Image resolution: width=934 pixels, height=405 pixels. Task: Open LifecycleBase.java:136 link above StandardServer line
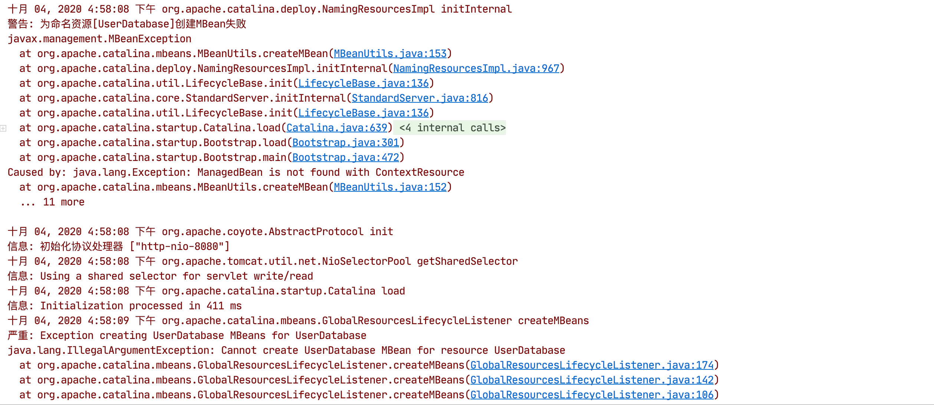[363, 83]
